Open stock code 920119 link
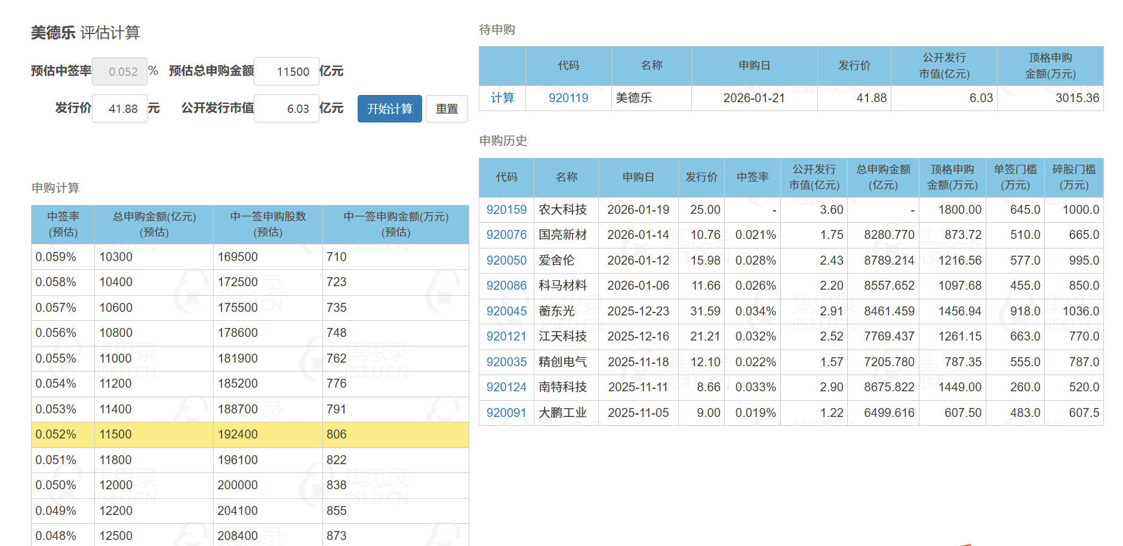 coord(568,98)
